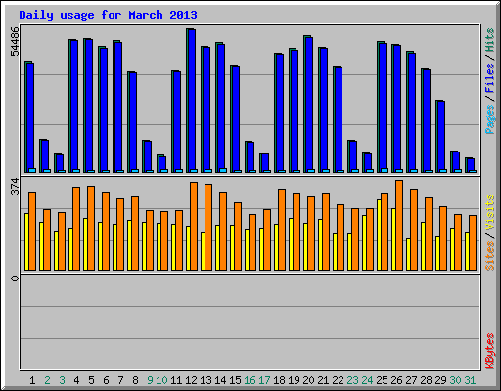This screenshot has height=391, width=501.
Task: Click day label 19 on axis
Action: 294,380
